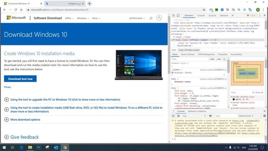Expand the head element node

[174, 37]
